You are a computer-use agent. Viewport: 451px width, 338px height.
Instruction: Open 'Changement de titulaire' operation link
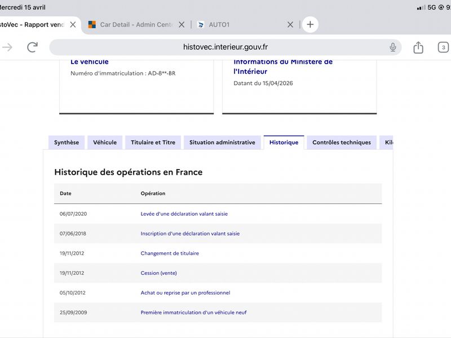click(170, 253)
